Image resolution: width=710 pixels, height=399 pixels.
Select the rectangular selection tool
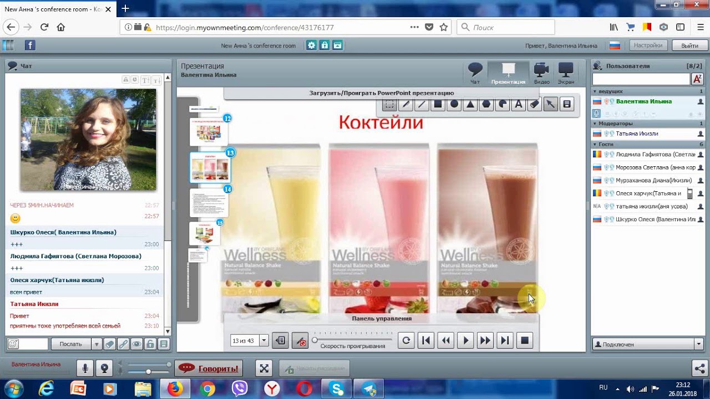coord(389,104)
